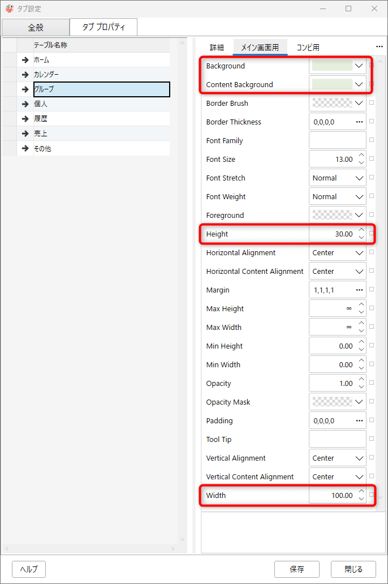Viewport: 388px width, 584px height.
Task: Switch to the 全般 tab
Action: point(36,28)
